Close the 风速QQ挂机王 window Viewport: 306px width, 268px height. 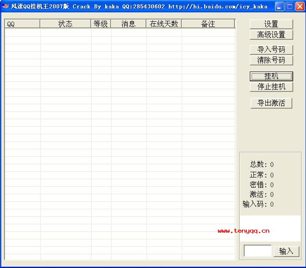pos(299,7)
